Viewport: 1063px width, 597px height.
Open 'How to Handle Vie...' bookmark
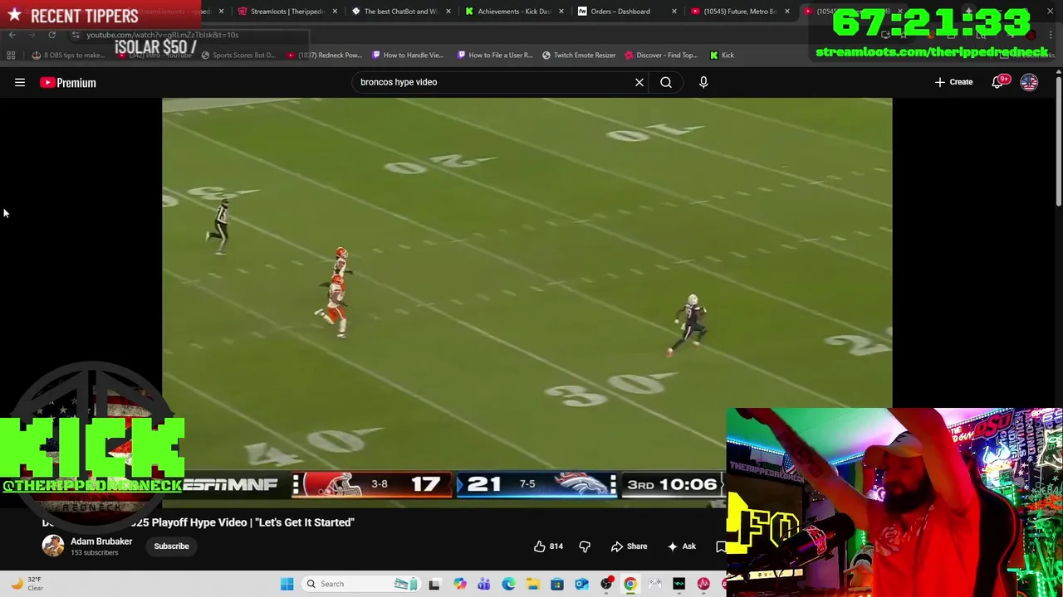pos(408,55)
